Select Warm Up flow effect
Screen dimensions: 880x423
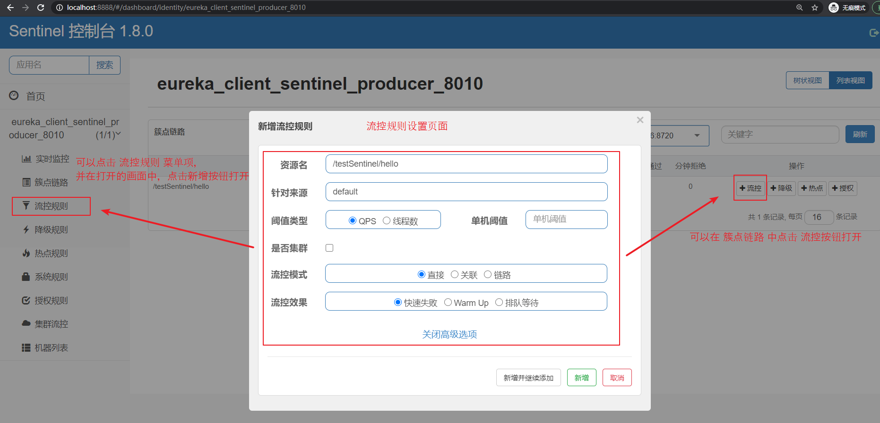coord(448,302)
